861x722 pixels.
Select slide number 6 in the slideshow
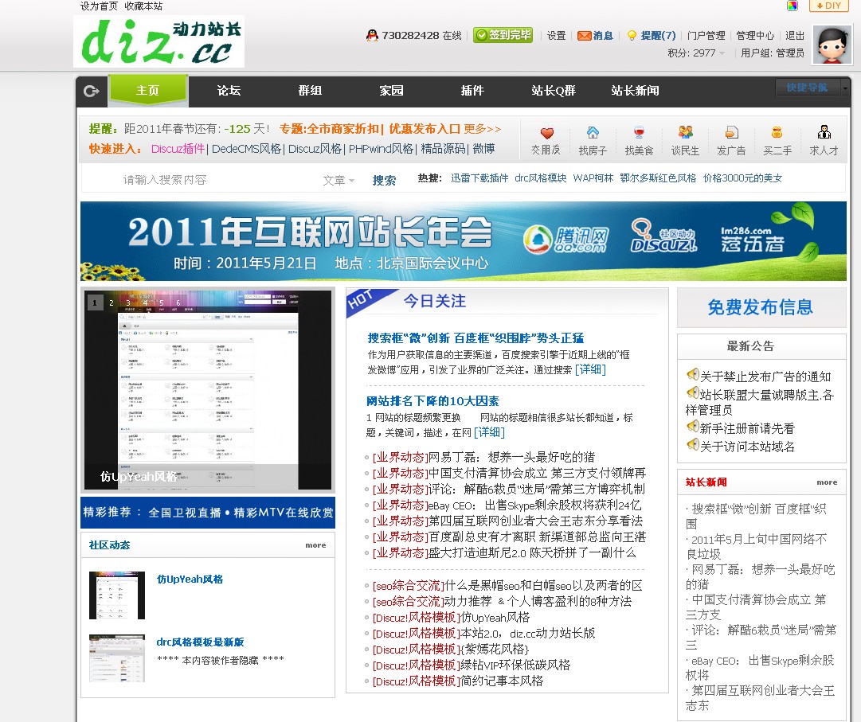178,302
